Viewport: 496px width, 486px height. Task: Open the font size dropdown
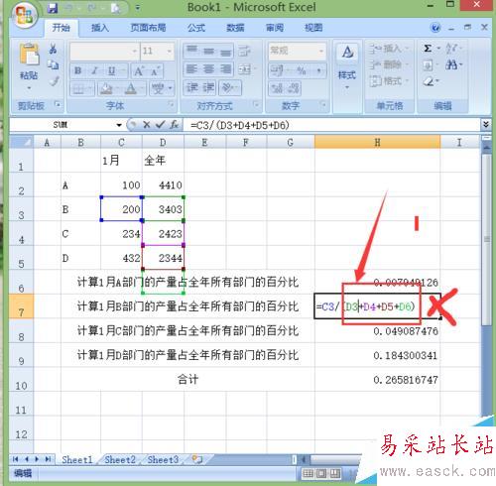coord(169,52)
